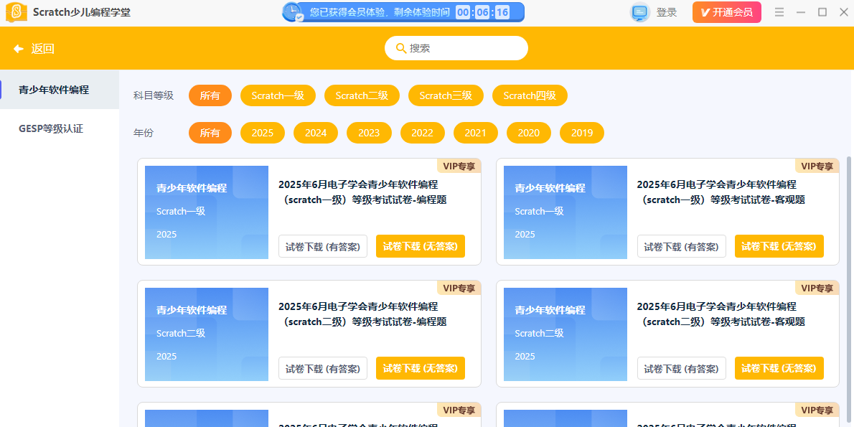Screen dimensions: 854x427
Task: Select 所有 in 年份 filter
Action: click(210, 133)
